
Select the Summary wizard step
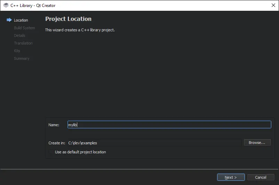[22, 58]
